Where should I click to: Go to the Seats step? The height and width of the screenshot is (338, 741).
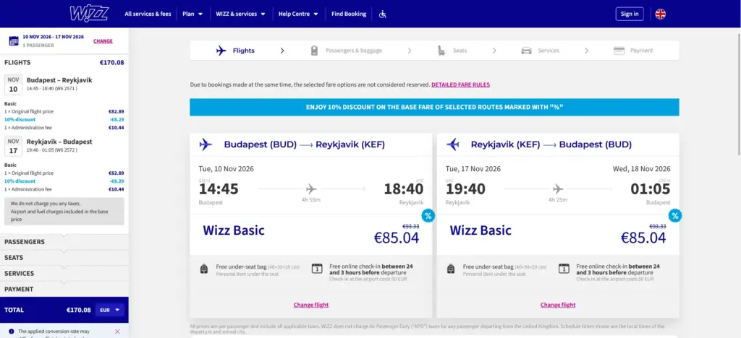[x=452, y=51]
